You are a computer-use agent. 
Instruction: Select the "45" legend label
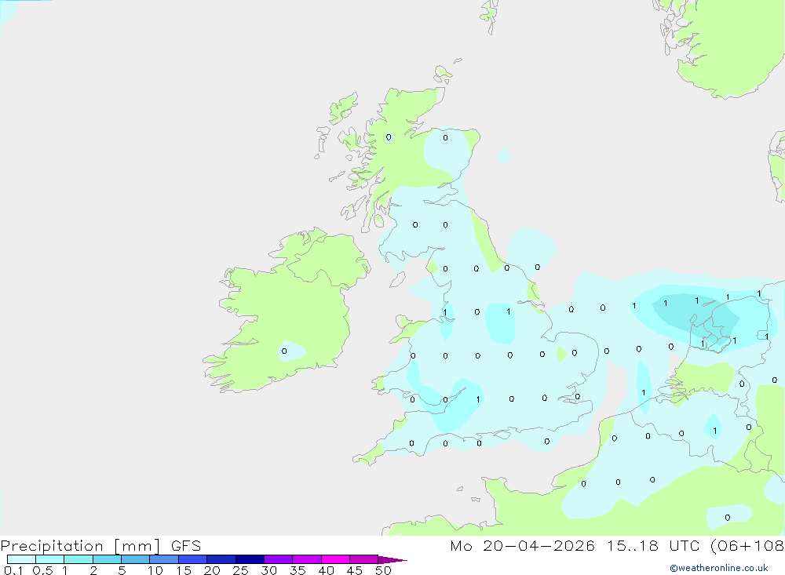pyautogui.click(x=355, y=570)
